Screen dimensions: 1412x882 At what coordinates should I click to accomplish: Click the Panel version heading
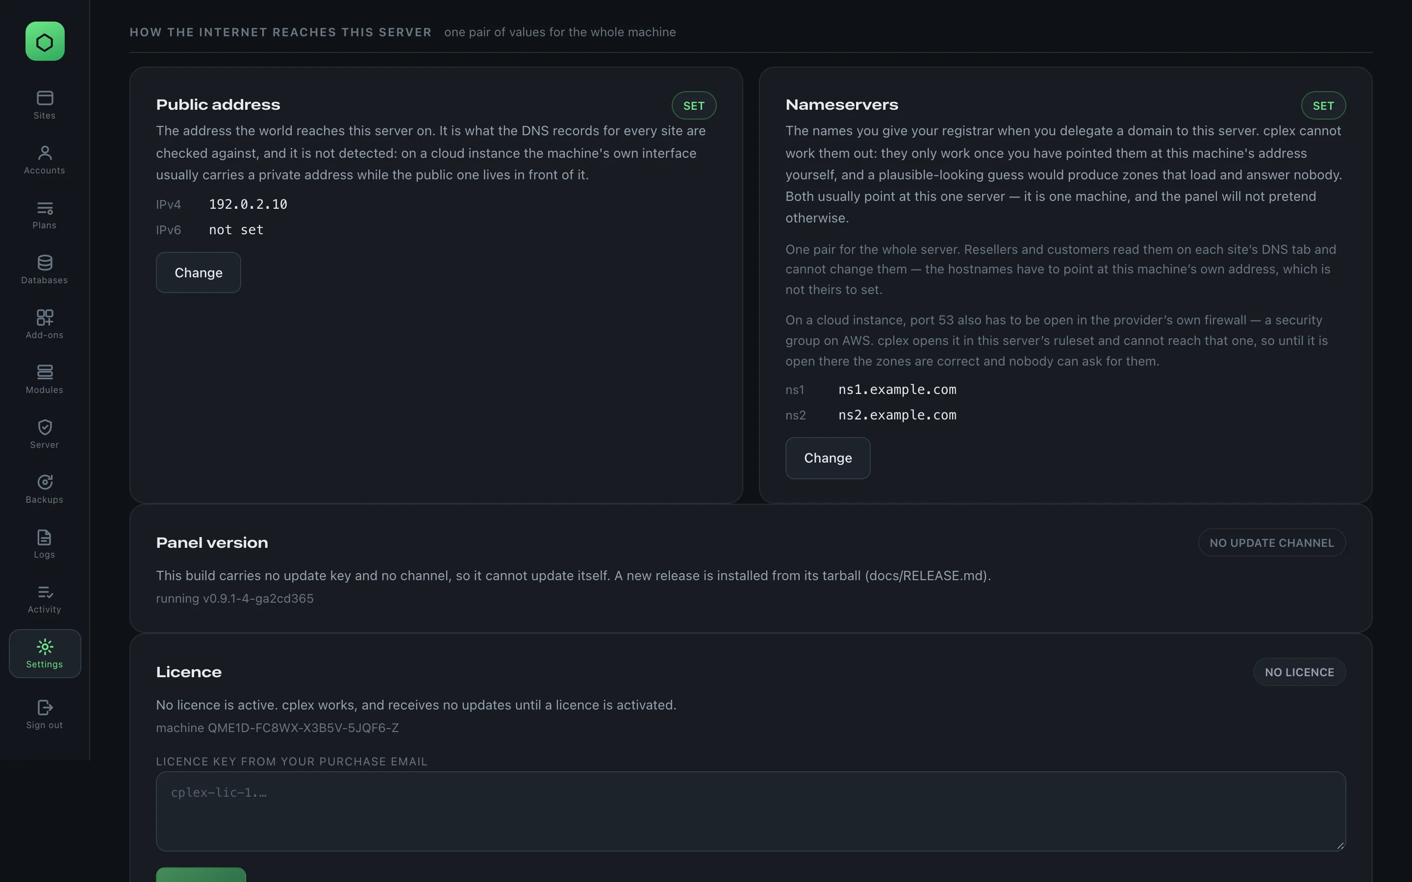click(212, 543)
